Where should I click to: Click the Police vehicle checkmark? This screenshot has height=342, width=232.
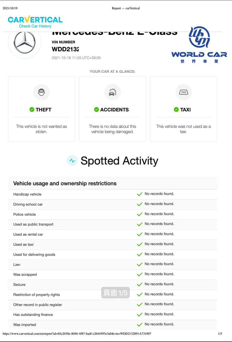coord(140,214)
